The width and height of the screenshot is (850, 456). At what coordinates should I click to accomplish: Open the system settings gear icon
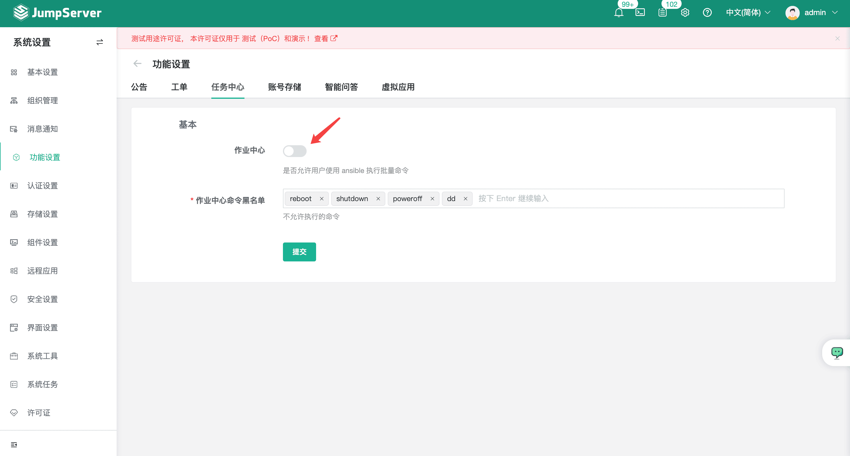pos(685,12)
